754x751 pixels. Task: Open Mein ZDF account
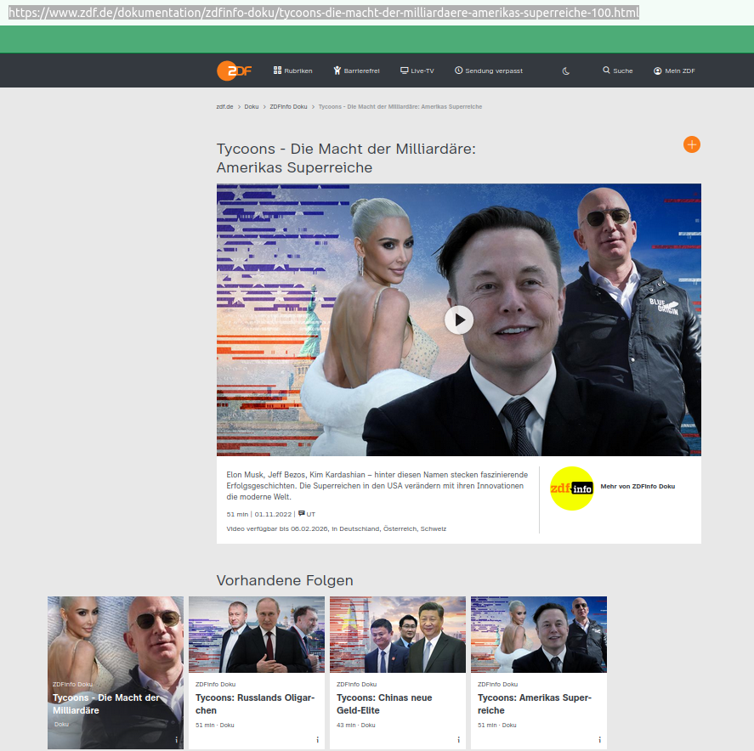[x=674, y=71]
